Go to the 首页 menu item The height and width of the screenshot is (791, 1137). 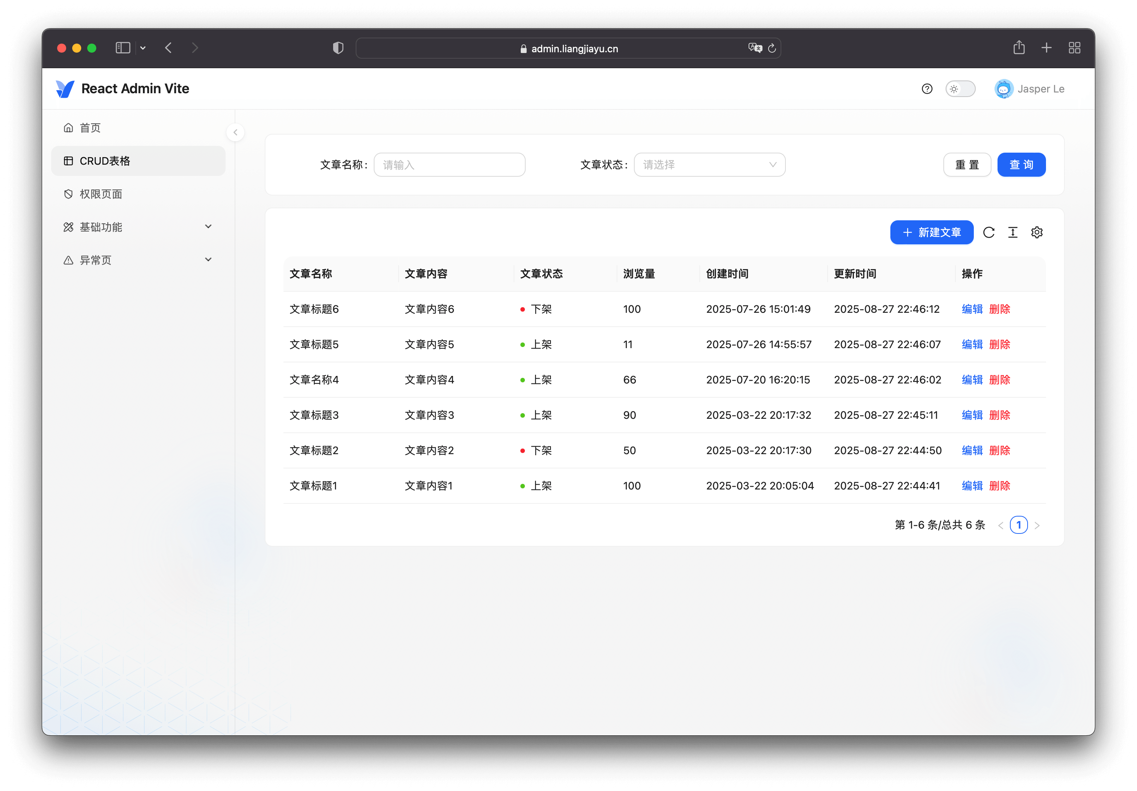tap(89, 128)
